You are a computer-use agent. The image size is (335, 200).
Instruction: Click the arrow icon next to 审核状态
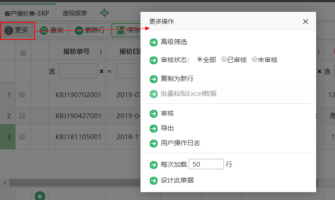[153, 60]
